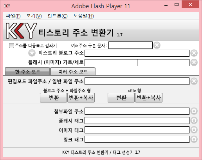This screenshot has width=202, height=160.
Task: Click the header title 티스토리 주소 변환기
Action: (76, 32)
